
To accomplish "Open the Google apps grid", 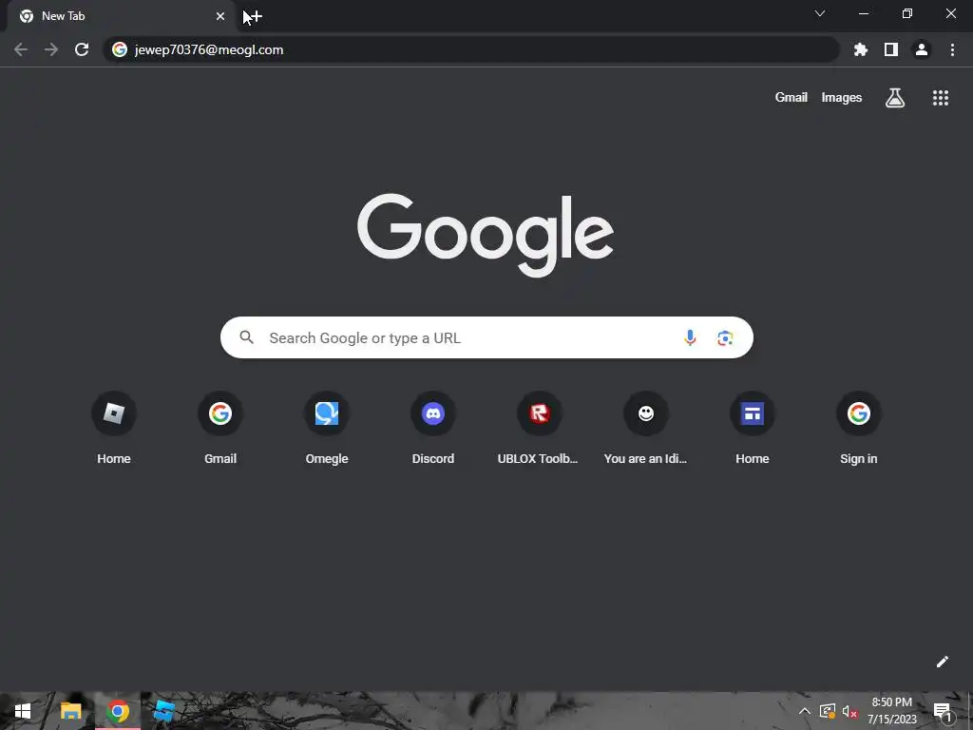I will coord(941,98).
